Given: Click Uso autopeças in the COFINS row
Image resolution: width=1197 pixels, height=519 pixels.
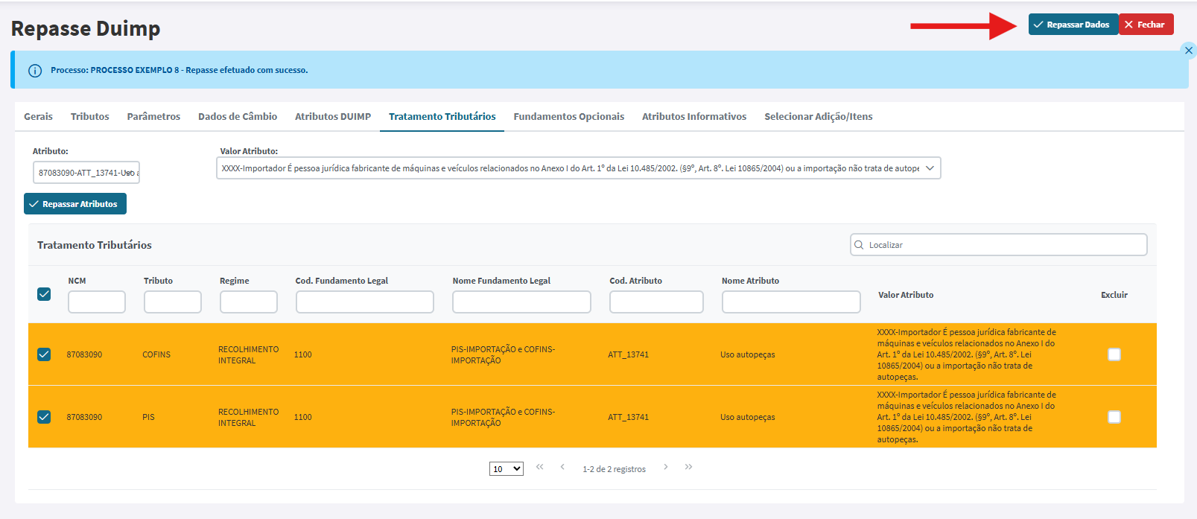Looking at the screenshot, I should tap(747, 354).
